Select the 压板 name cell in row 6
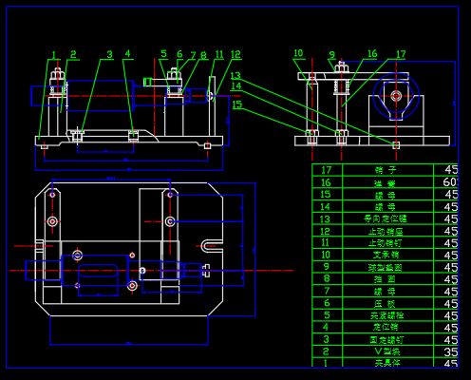This screenshot has height=380, width=471. click(x=386, y=304)
